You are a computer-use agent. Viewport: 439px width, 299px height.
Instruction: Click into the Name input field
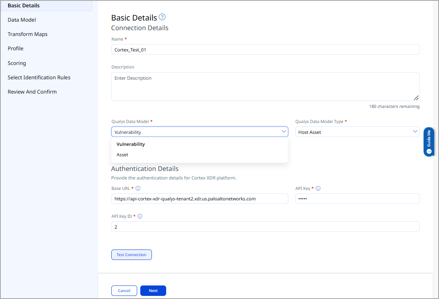tap(265, 50)
